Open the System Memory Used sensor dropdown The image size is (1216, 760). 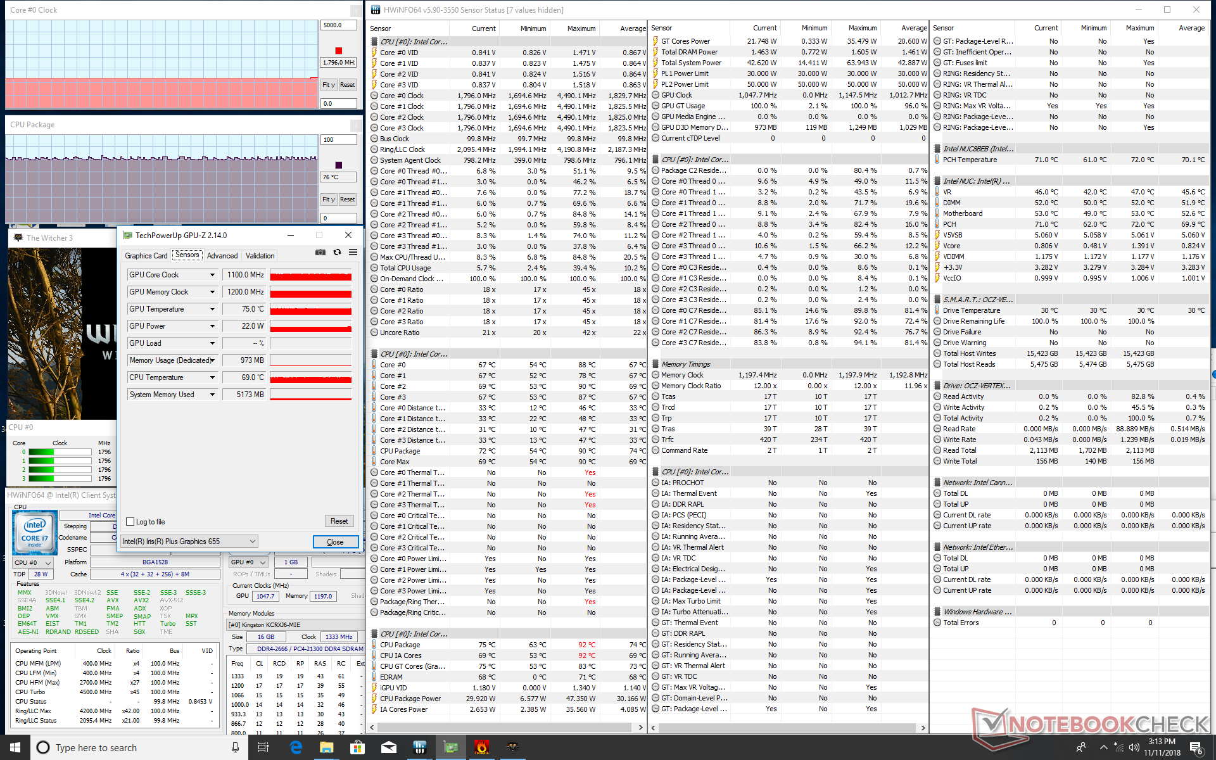coord(212,395)
